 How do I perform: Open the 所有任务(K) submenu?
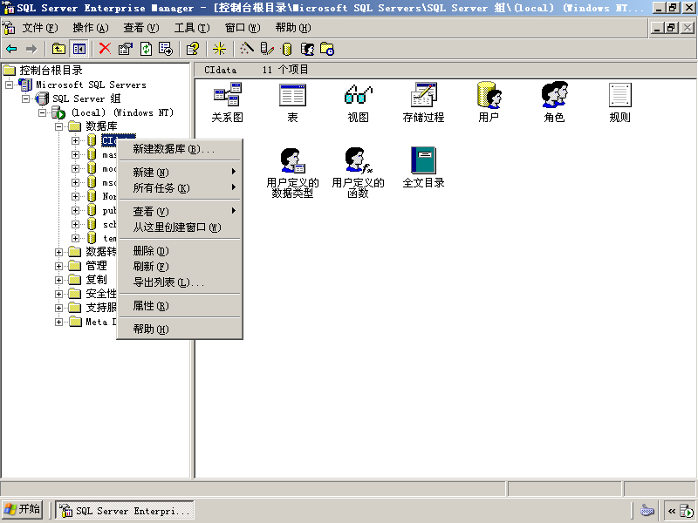click(x=180, y=188)
